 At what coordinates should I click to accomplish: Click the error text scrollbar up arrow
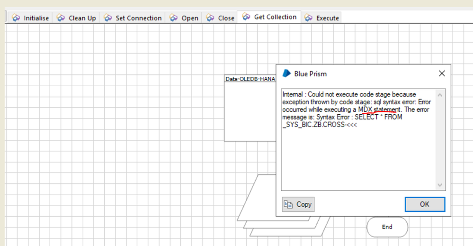pos(440,95)
